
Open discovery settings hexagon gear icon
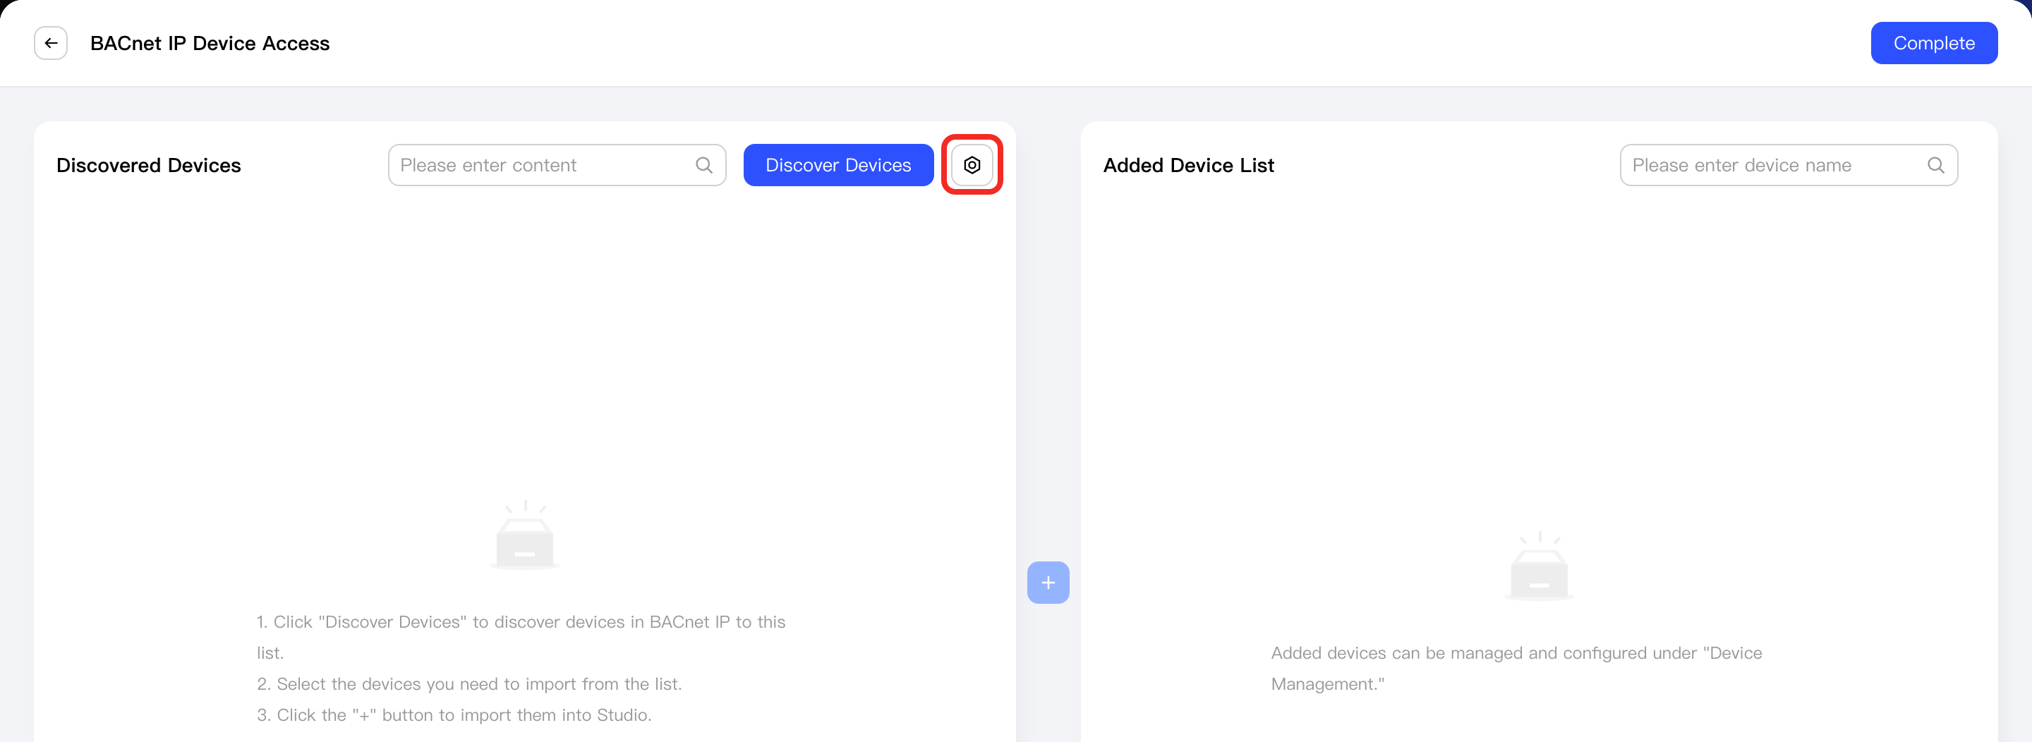tap(972, 165)
